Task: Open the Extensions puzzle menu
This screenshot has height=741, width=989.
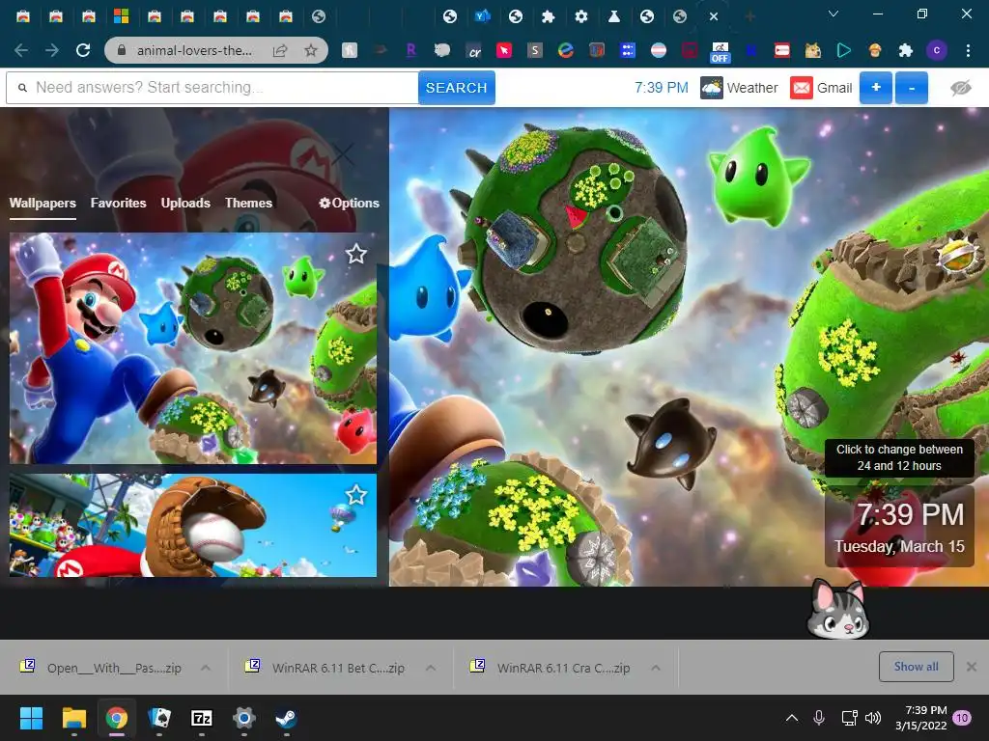Action: coord(906,50)
